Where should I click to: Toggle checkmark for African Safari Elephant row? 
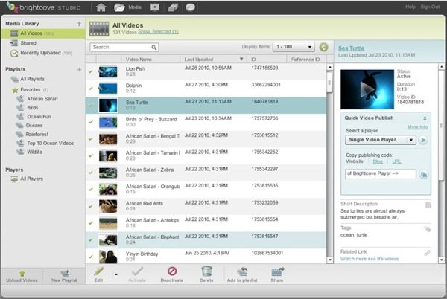click(91, 239)
